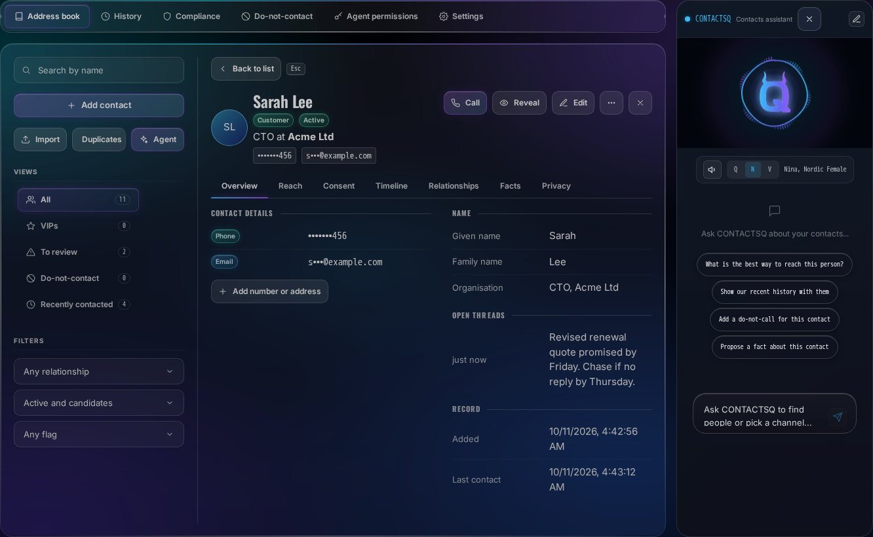Select voice option N
873x537 pixels.
tap(752, 170)
